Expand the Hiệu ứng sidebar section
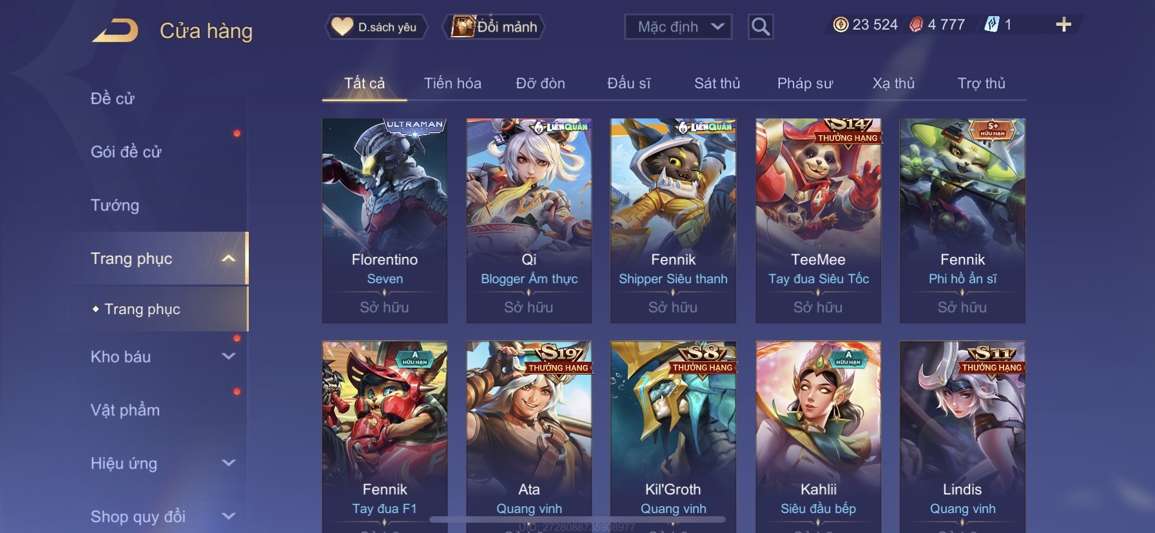The width and height of the screenshot is (1155, 533). 228,463
